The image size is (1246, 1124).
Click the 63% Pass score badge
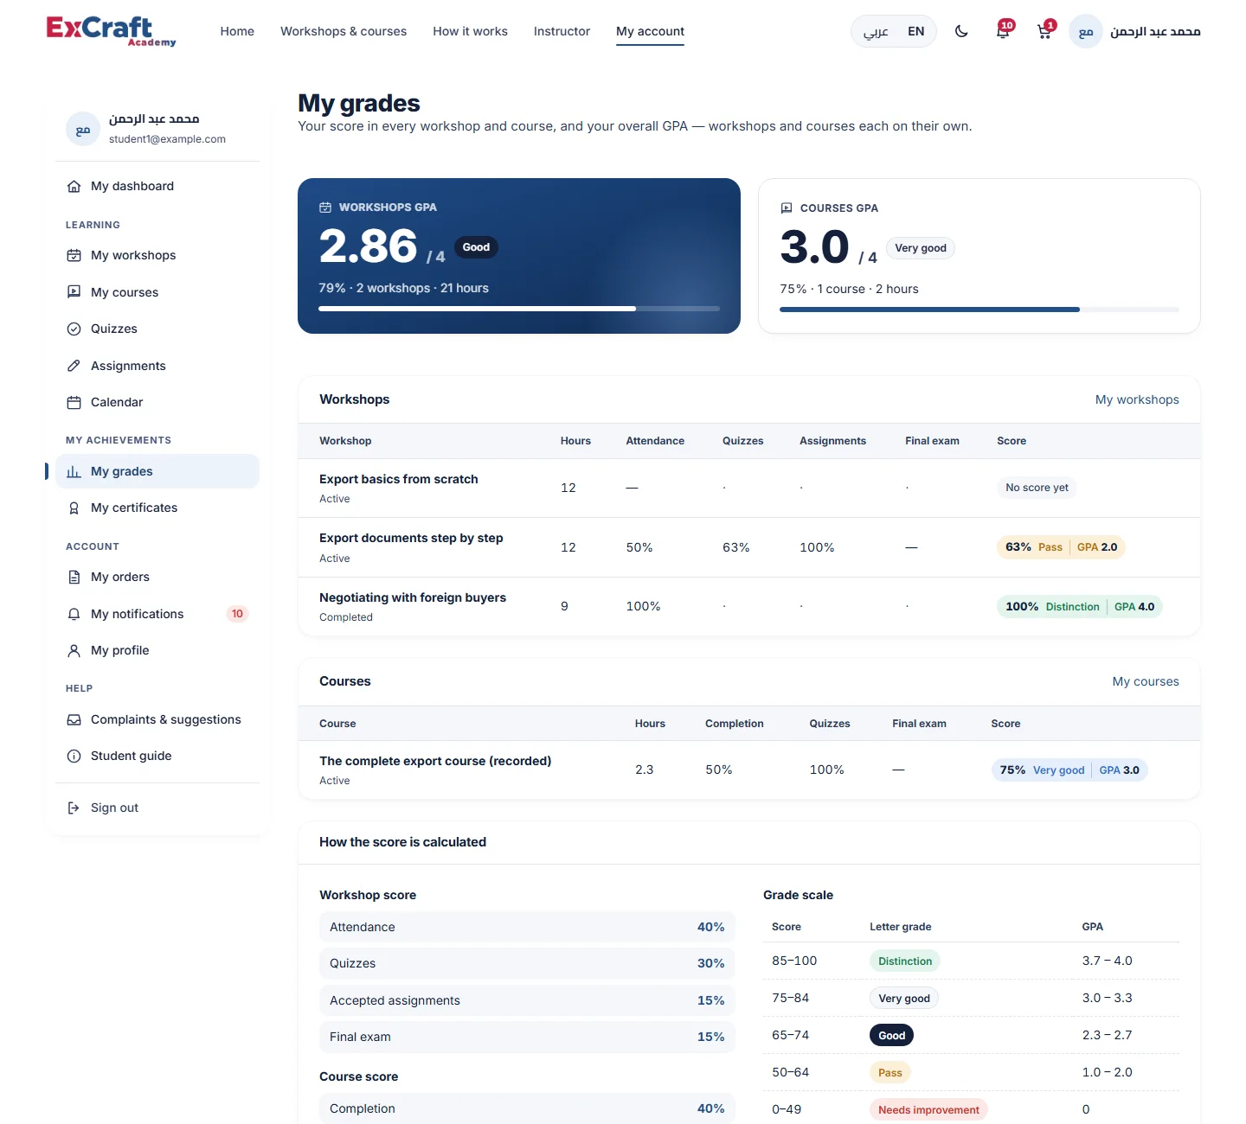pos(1061,547)
